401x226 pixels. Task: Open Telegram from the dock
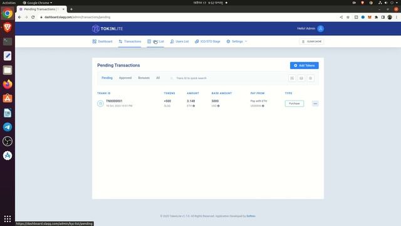(x=8, y=127)
